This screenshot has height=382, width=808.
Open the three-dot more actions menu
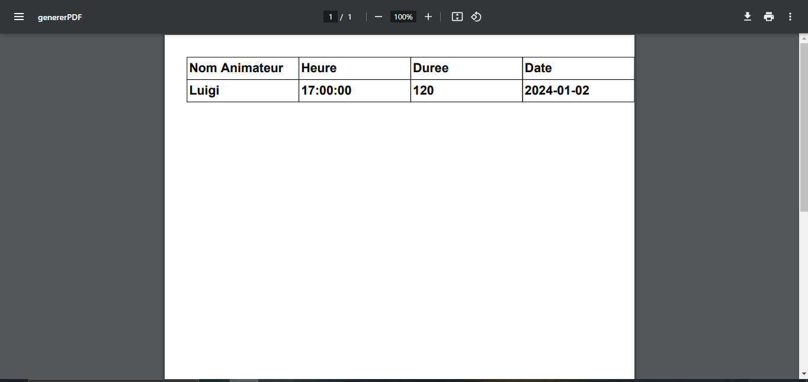pos(790,17)
